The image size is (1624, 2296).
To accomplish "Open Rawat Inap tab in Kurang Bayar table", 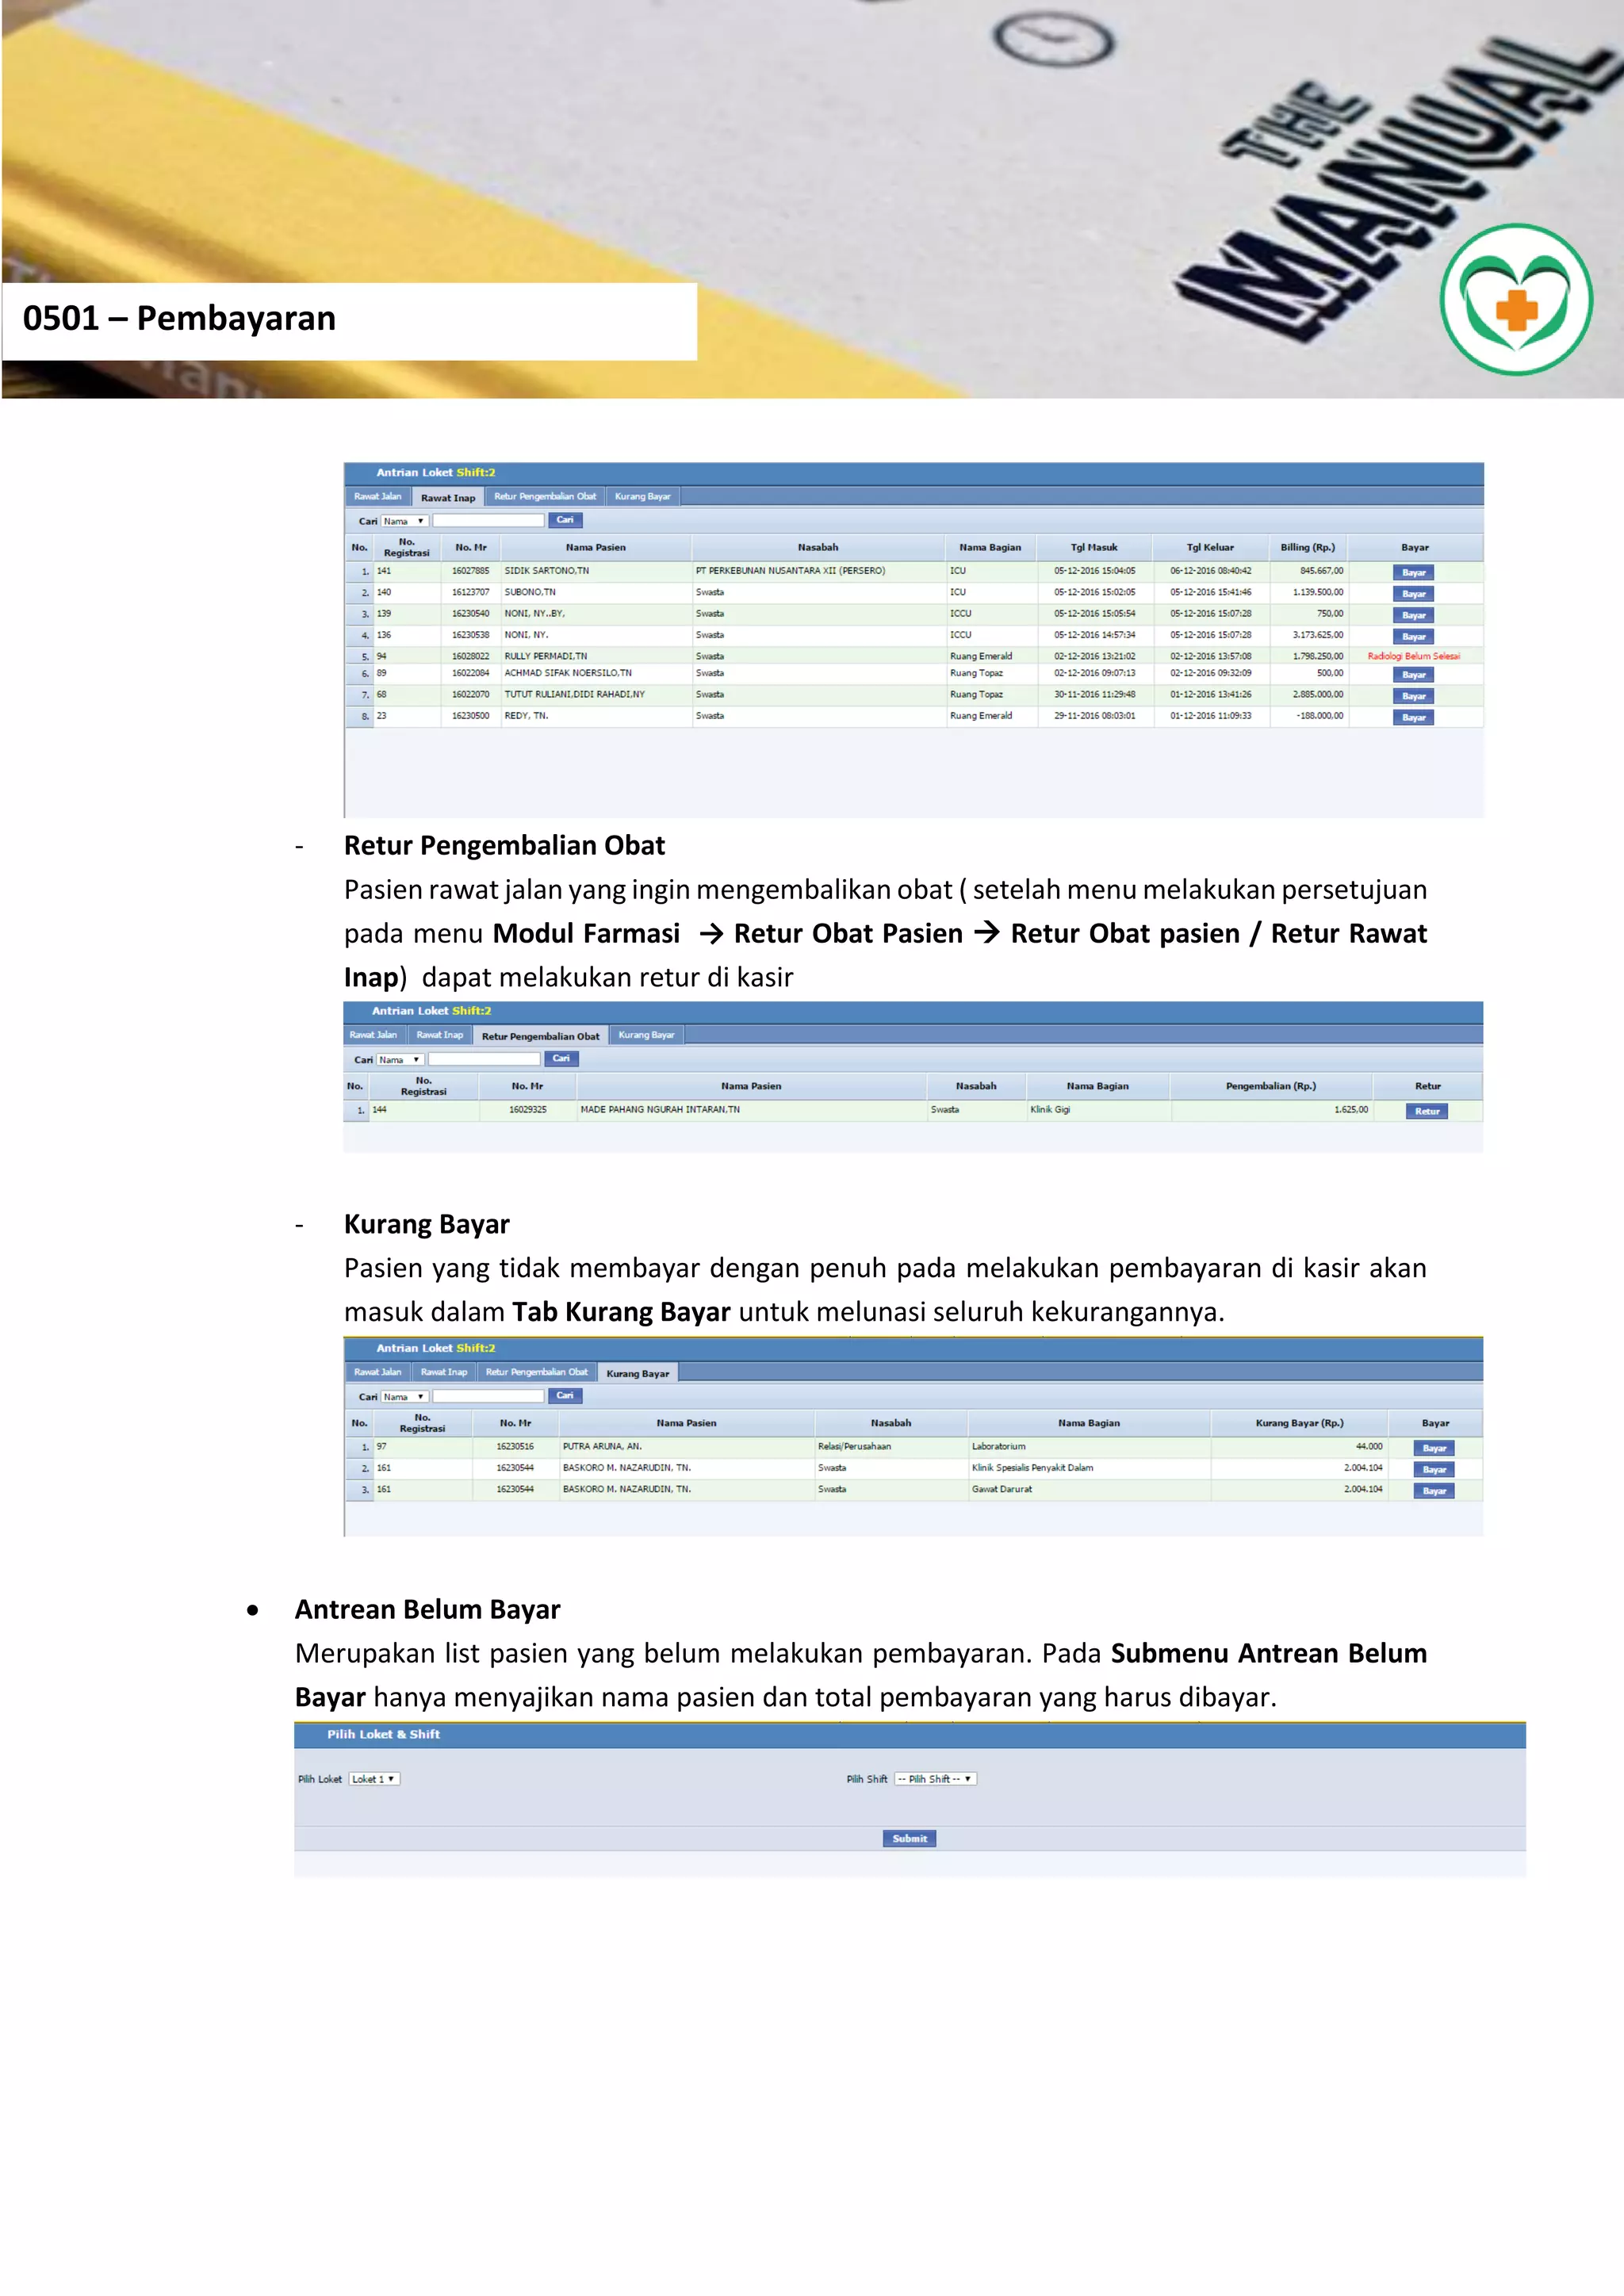I will click(x=443, y=1372).
